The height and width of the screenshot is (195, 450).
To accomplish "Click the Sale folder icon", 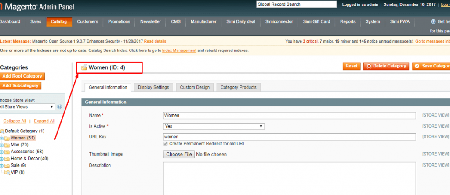I will [x=7, y=166].
